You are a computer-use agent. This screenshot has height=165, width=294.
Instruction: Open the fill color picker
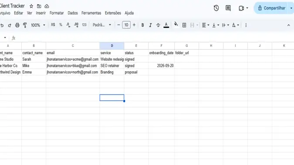point(176,25)
